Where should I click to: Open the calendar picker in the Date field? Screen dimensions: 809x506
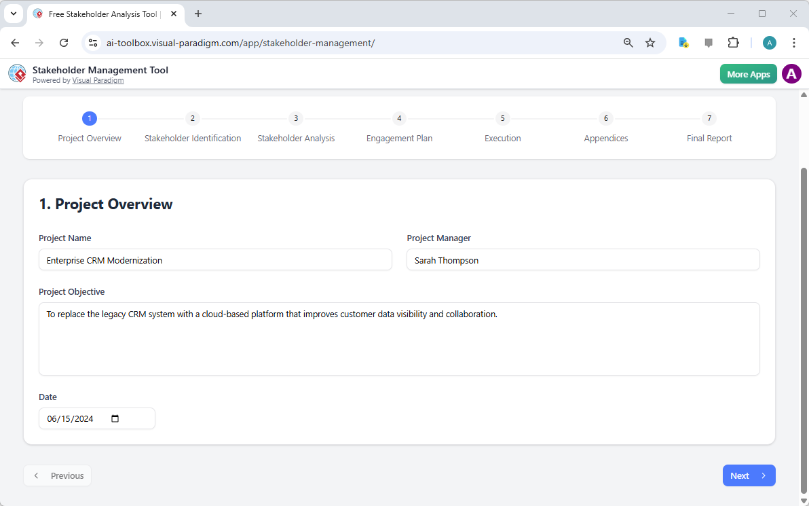115,418
